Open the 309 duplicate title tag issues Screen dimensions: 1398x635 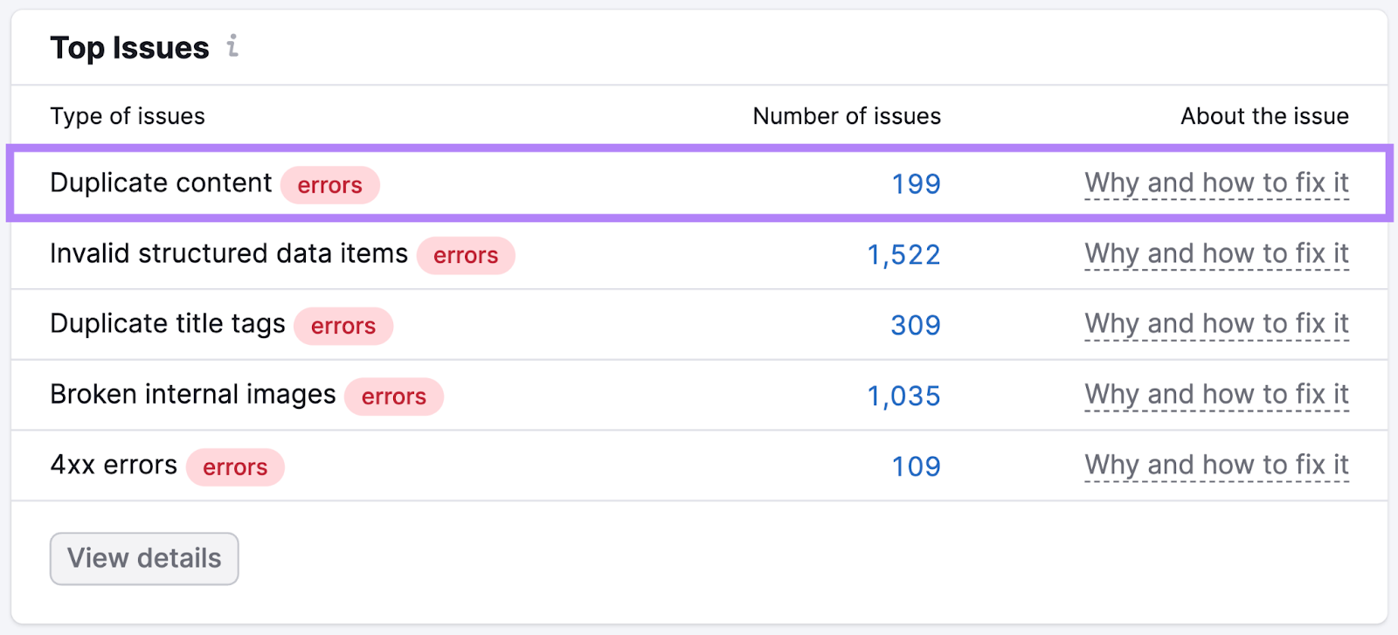click(915, 326)
